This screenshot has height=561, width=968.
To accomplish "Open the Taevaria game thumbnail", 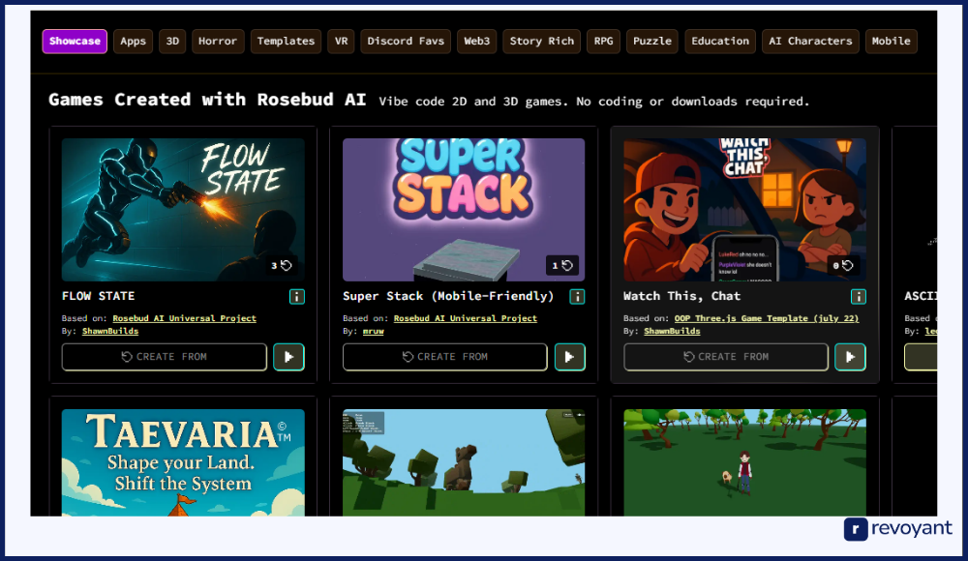I will click(x=183, y=462).
